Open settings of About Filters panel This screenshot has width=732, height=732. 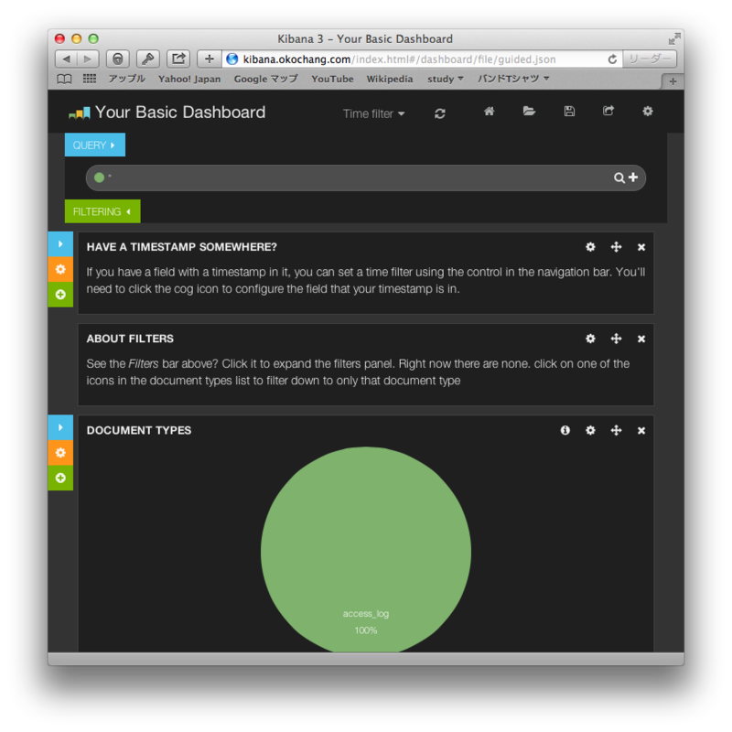pyautogui.click(x=590, y=339)
